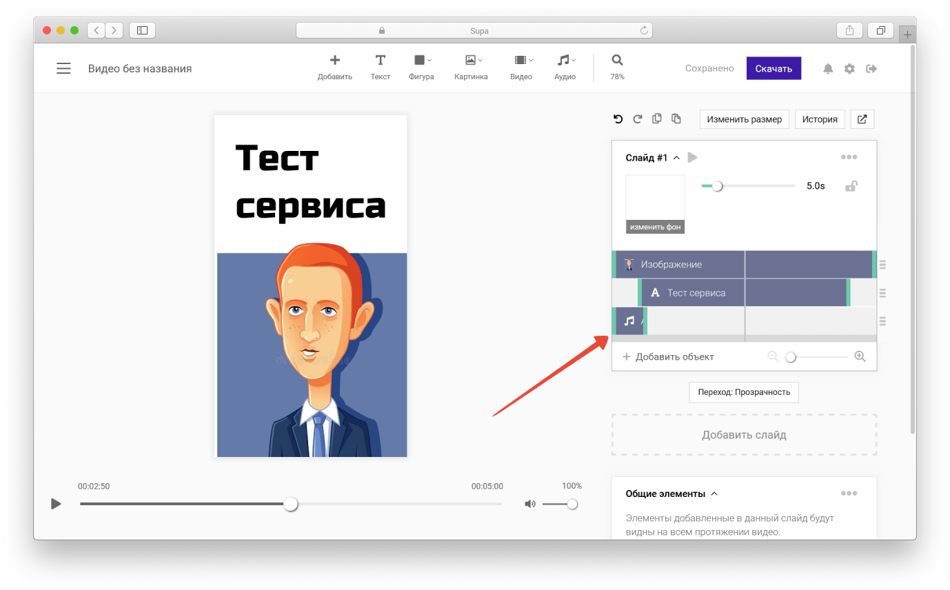Screen dimensions: 950x590
Task: Play Слайд #1 preview
Action: click(x=693, y=158)
